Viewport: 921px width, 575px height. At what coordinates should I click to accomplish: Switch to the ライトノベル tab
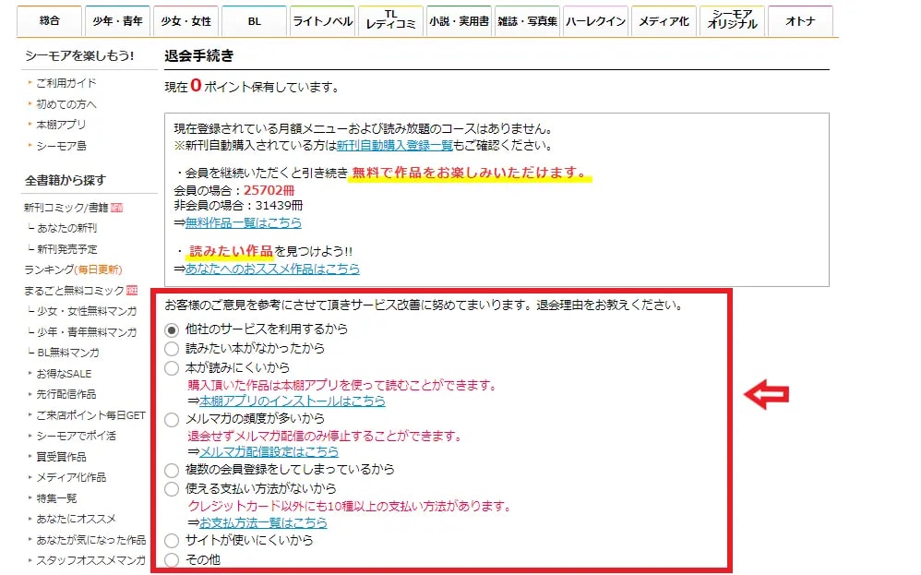[322, 21]
